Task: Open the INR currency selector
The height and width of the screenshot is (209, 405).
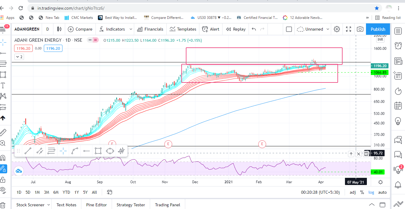Action: (380, 40)
